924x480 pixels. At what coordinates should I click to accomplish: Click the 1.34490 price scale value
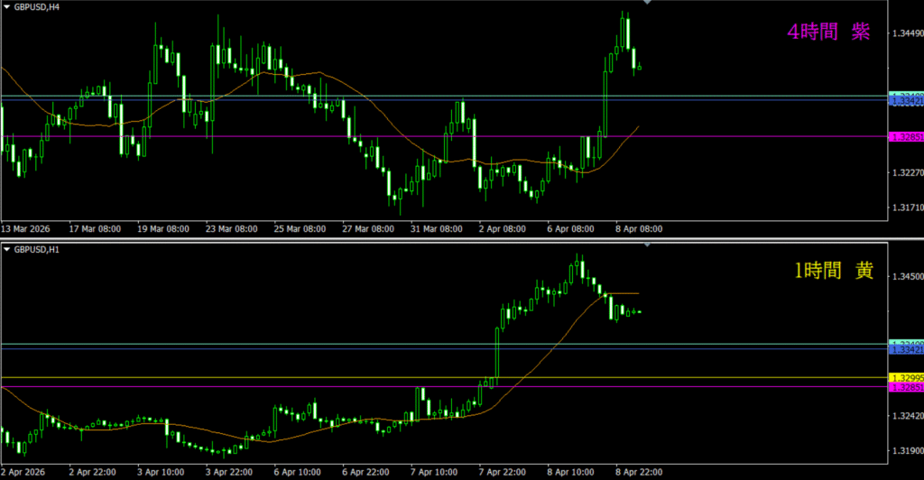click(x=906, y=34)
